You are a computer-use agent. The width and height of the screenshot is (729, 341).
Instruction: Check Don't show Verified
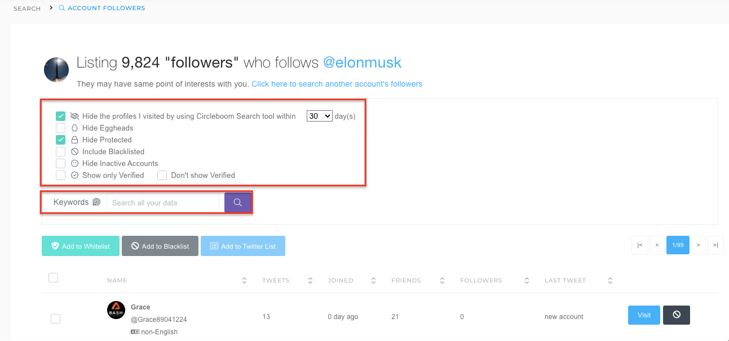point(162,175)
